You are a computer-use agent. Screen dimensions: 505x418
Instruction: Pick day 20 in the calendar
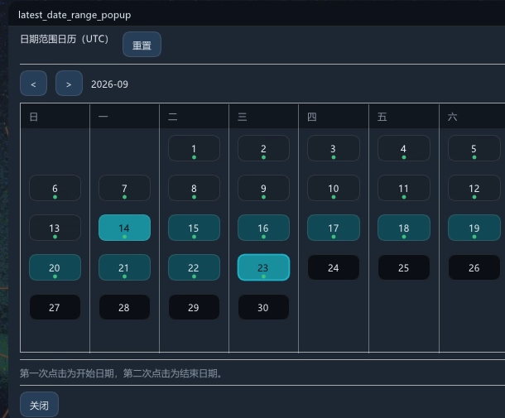(55, 267)
